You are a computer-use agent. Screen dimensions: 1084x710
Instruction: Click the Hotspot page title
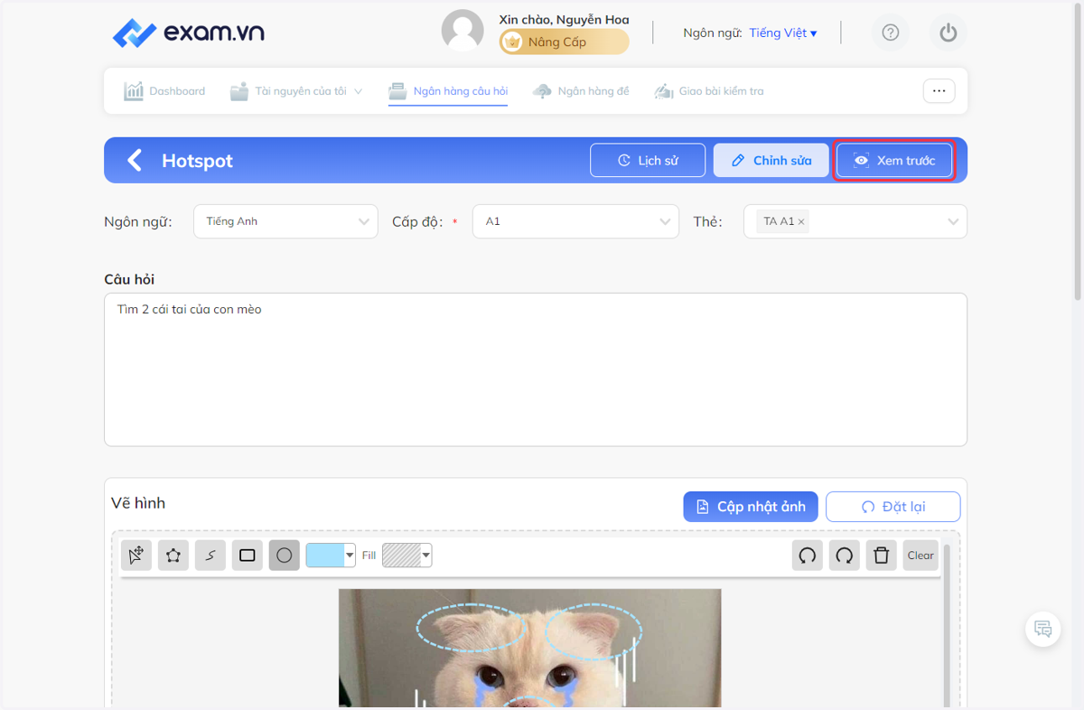pyautogui.click(x=197, y=161)
